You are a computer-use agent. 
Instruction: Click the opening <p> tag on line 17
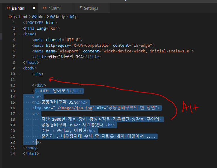[x=36, y=113]
